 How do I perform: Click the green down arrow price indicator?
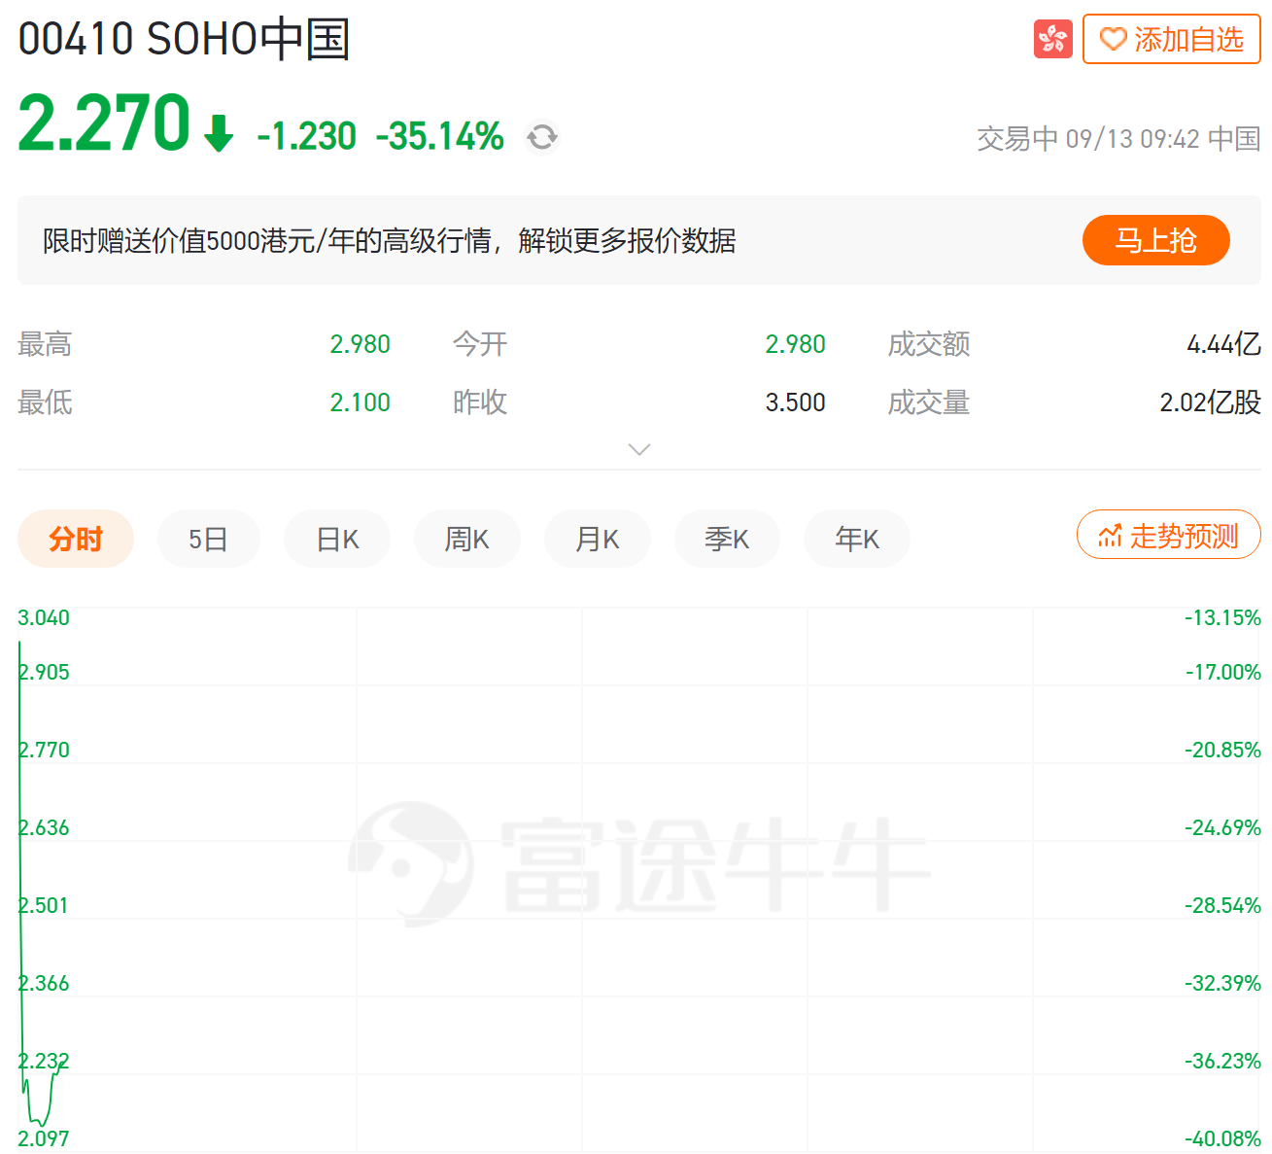219,133
